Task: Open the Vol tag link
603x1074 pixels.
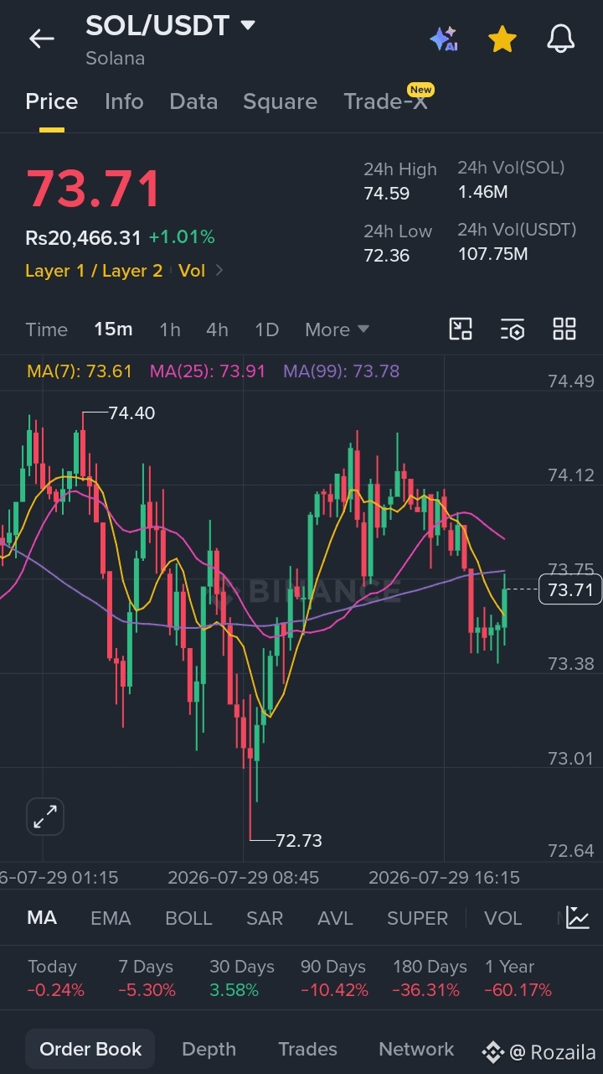Action: 192,271
